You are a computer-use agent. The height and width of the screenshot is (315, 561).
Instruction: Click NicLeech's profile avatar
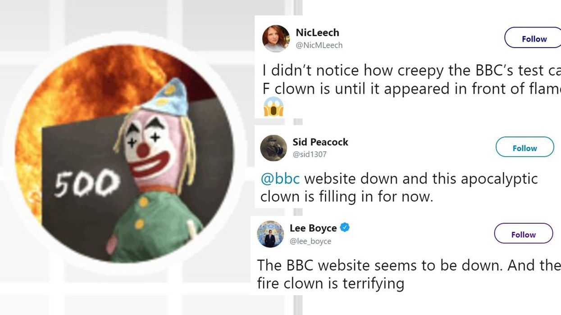276,39
